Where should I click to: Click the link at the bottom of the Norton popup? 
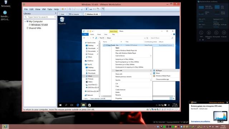pos(200,121)
